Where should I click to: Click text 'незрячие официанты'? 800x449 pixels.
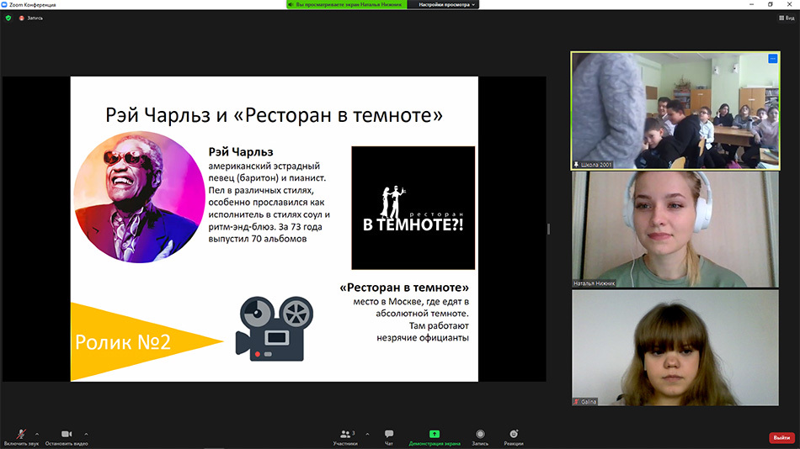[423, 337]
